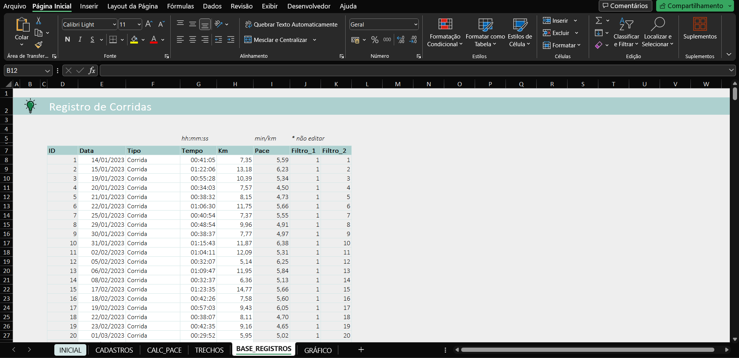
Task: Switch to the Fórmulas ribbon tab
Action: click(x=180, y=6)
